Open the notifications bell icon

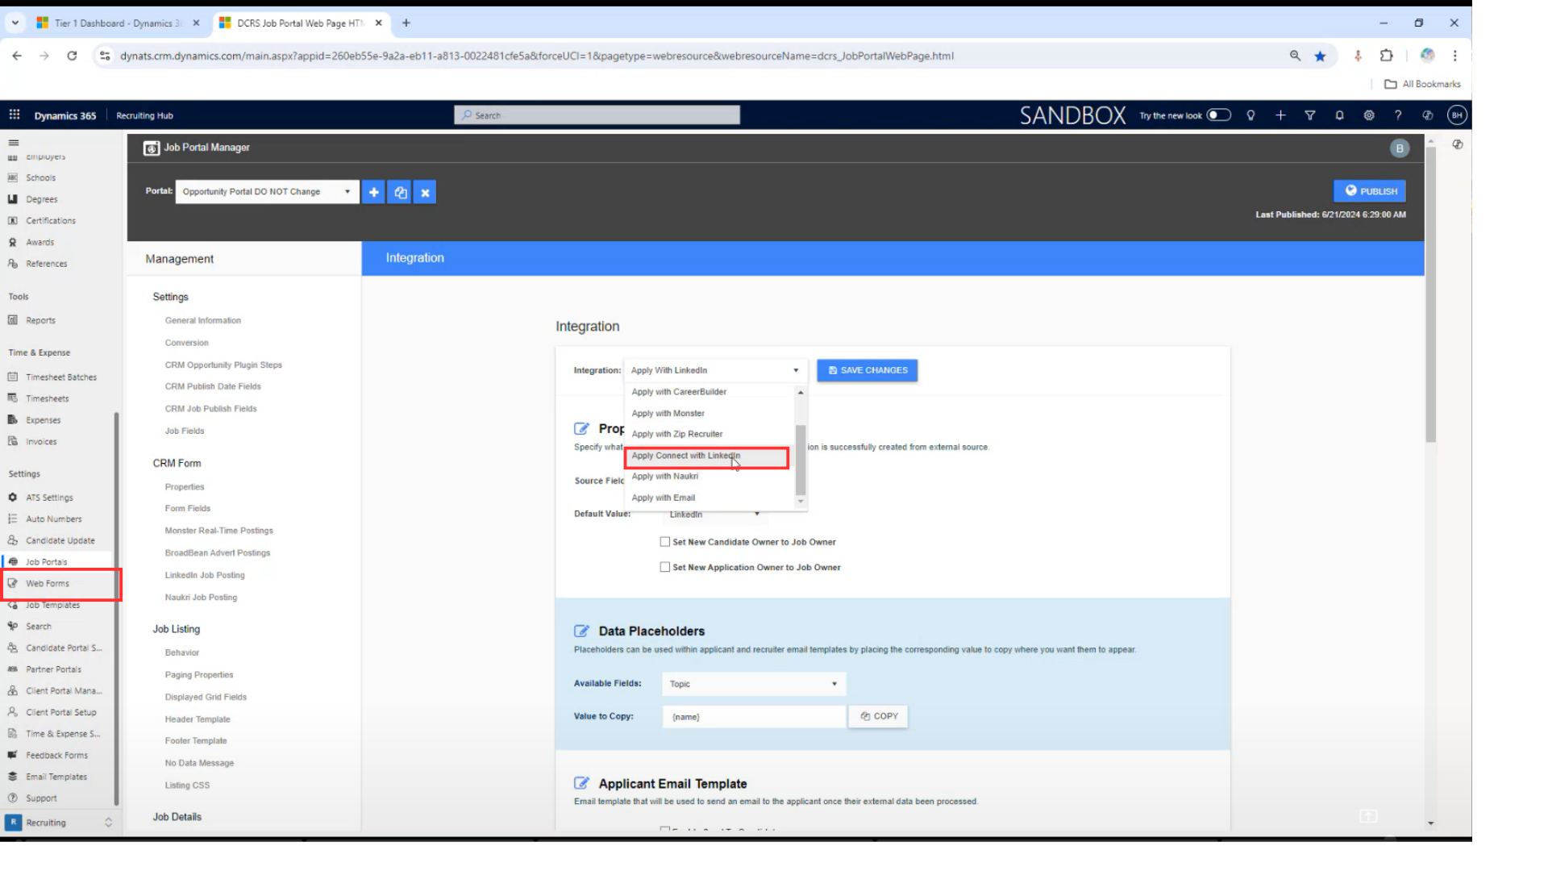click(x=1339, y=115)
